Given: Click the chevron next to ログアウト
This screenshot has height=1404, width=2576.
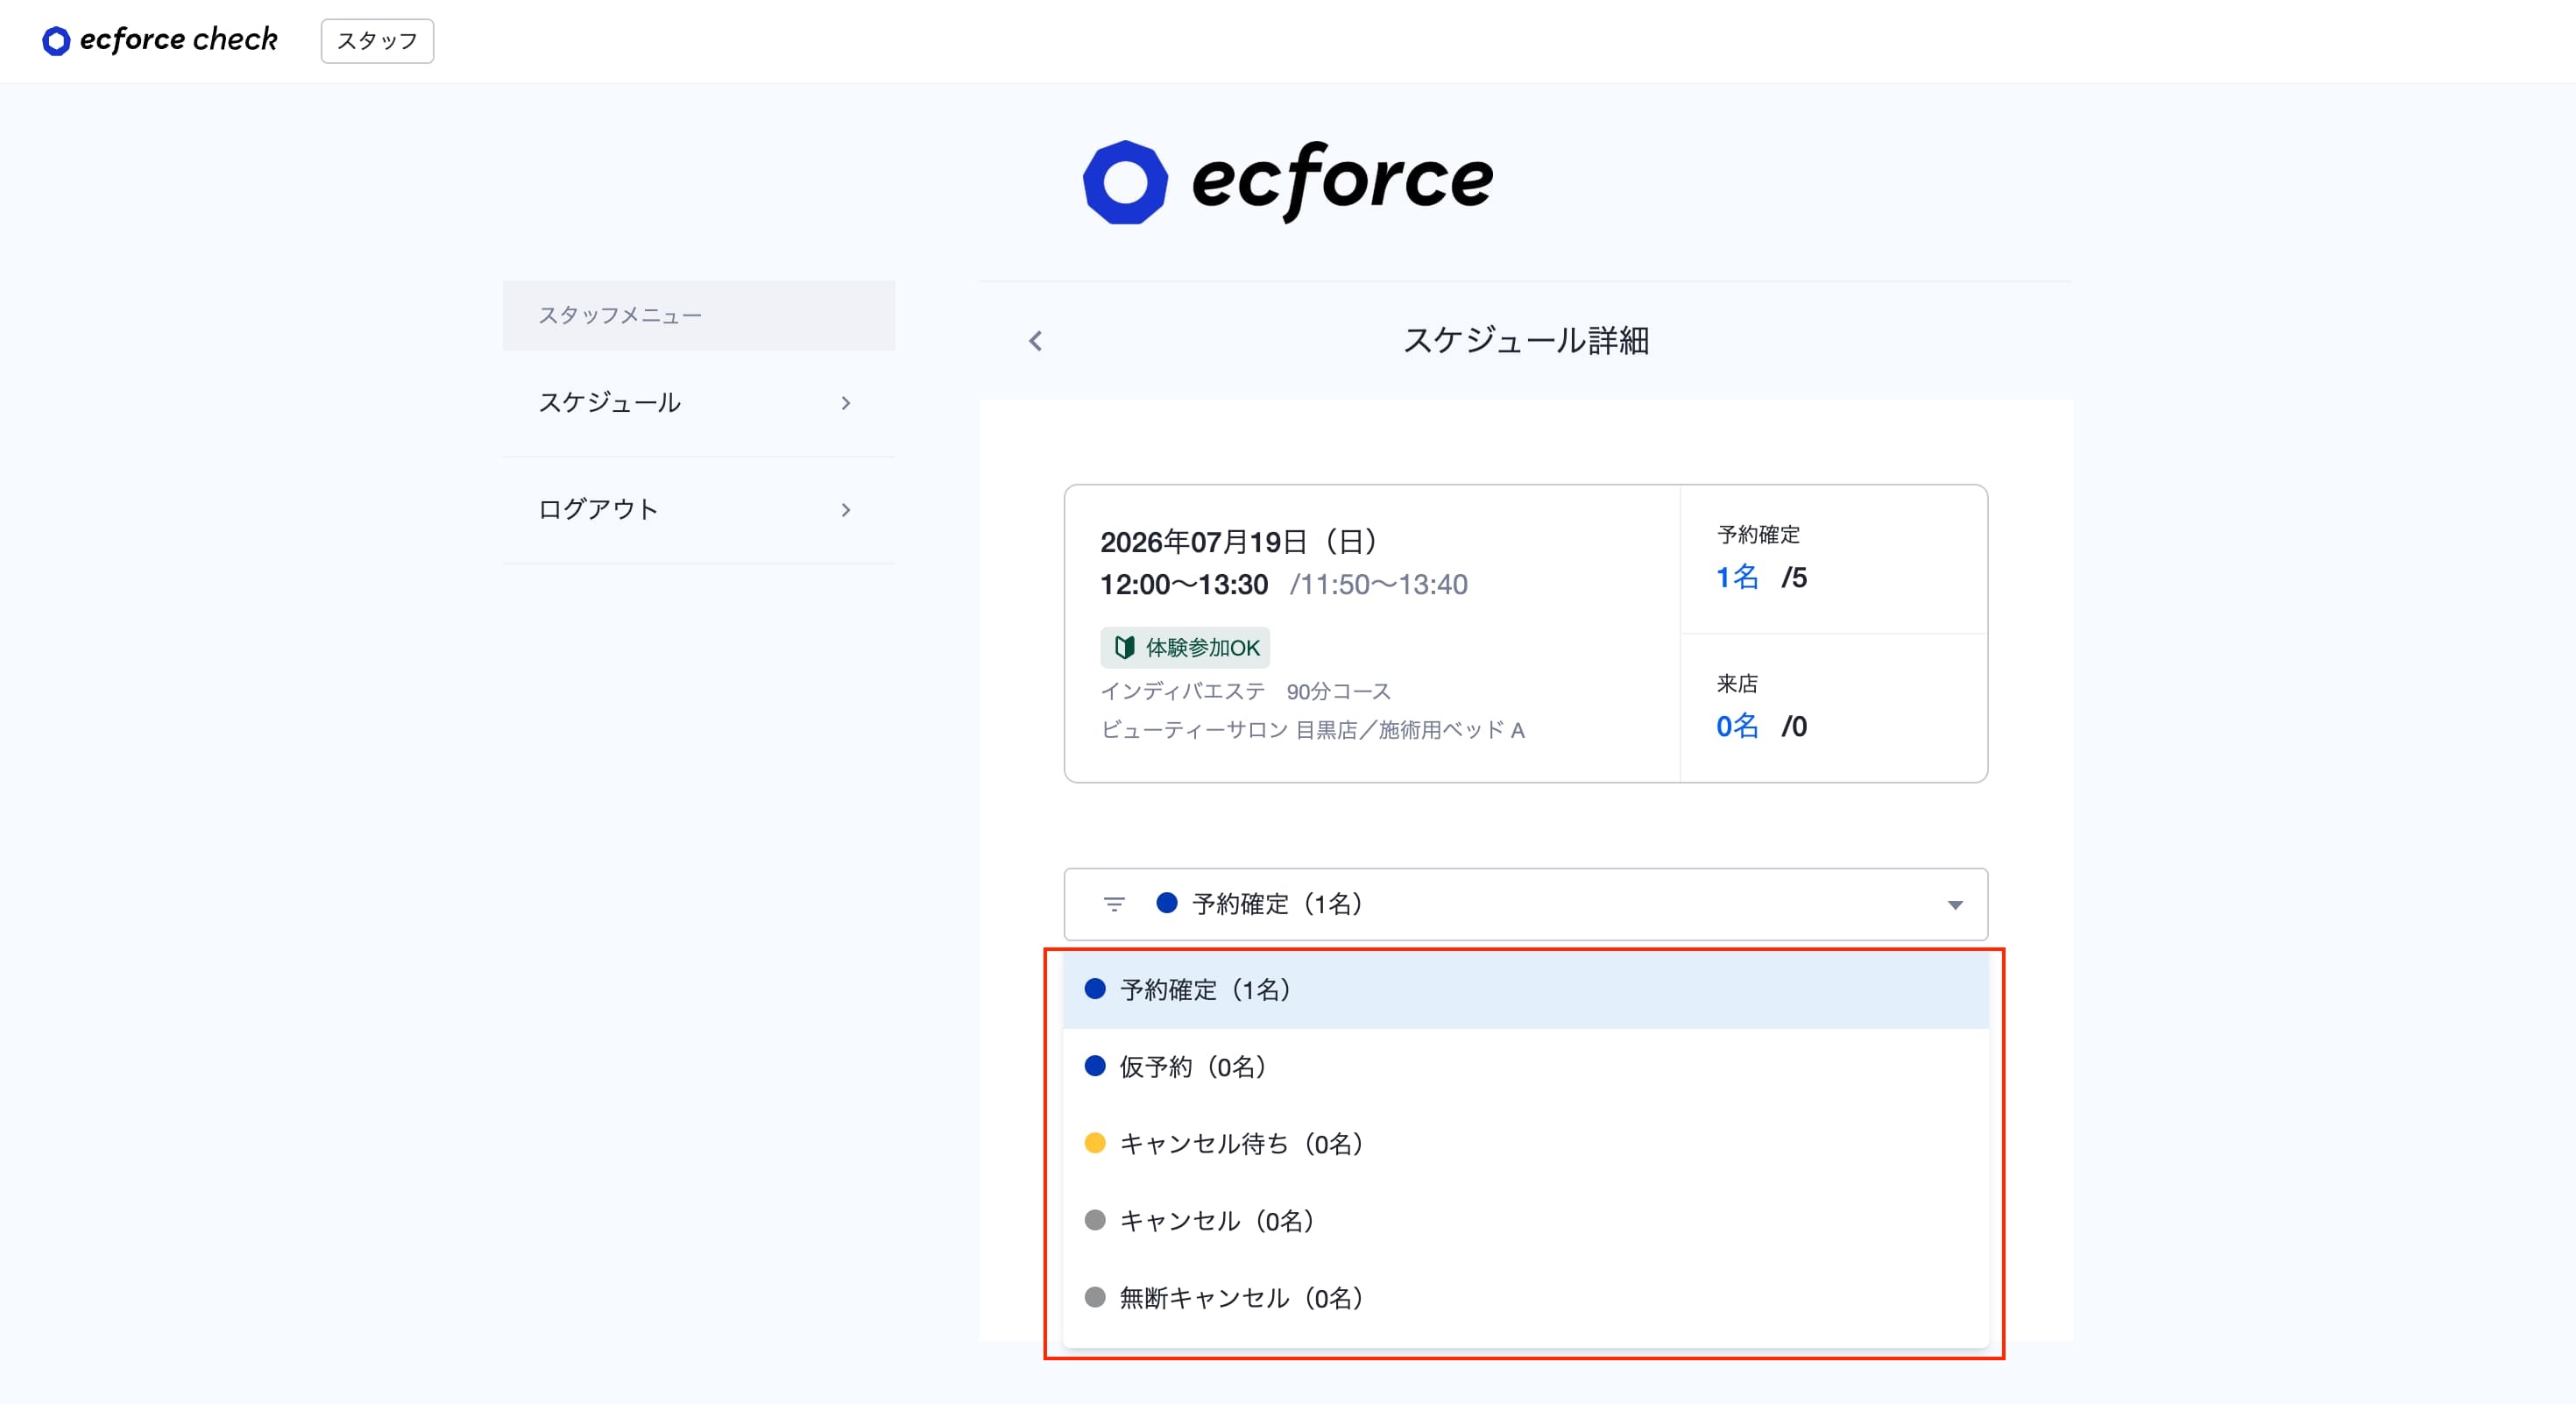Looking at the screenshot, I should click(x=846, y=510).
